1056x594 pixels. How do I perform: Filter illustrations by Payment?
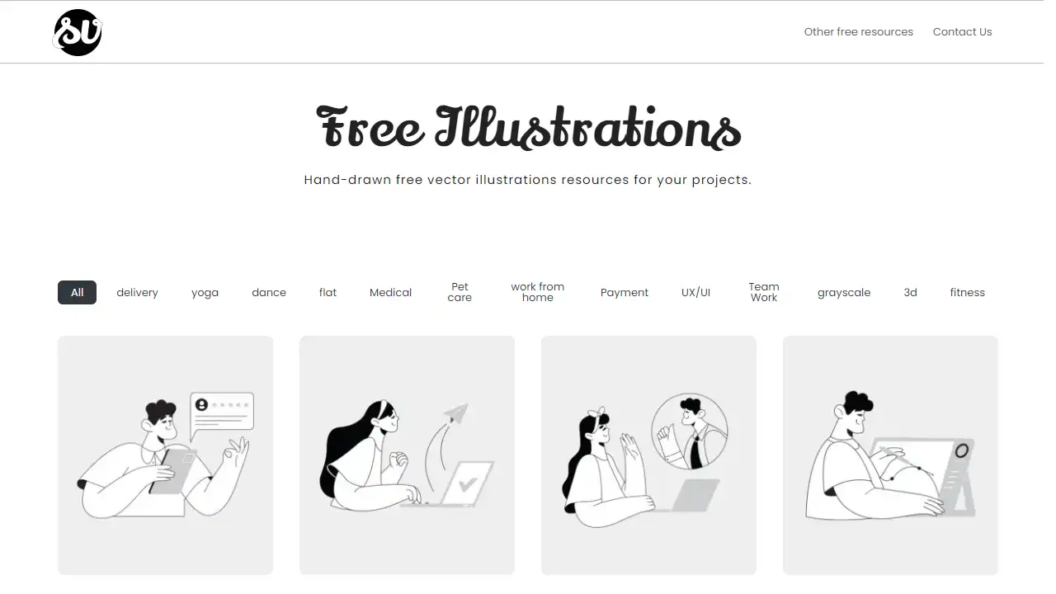point(625,292)
